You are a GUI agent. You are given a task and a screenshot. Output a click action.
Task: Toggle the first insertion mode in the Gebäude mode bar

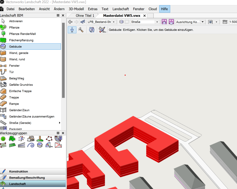(72, 29)
